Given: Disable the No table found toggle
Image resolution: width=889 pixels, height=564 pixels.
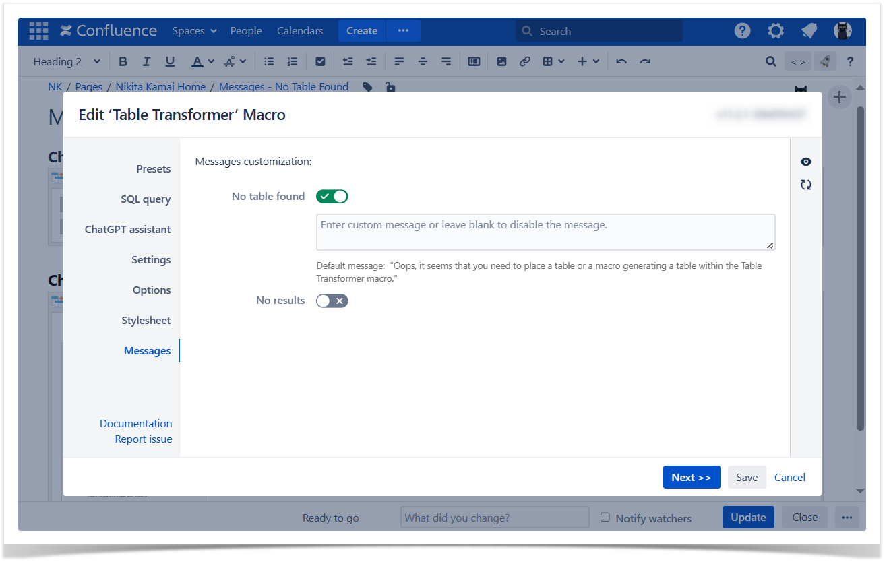Looking at the screenshot, I should point(332,197).
